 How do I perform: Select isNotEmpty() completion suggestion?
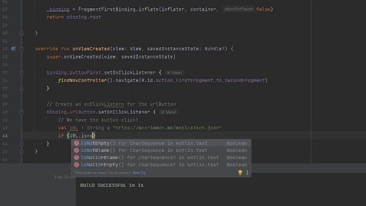click(x=161, y=143)
